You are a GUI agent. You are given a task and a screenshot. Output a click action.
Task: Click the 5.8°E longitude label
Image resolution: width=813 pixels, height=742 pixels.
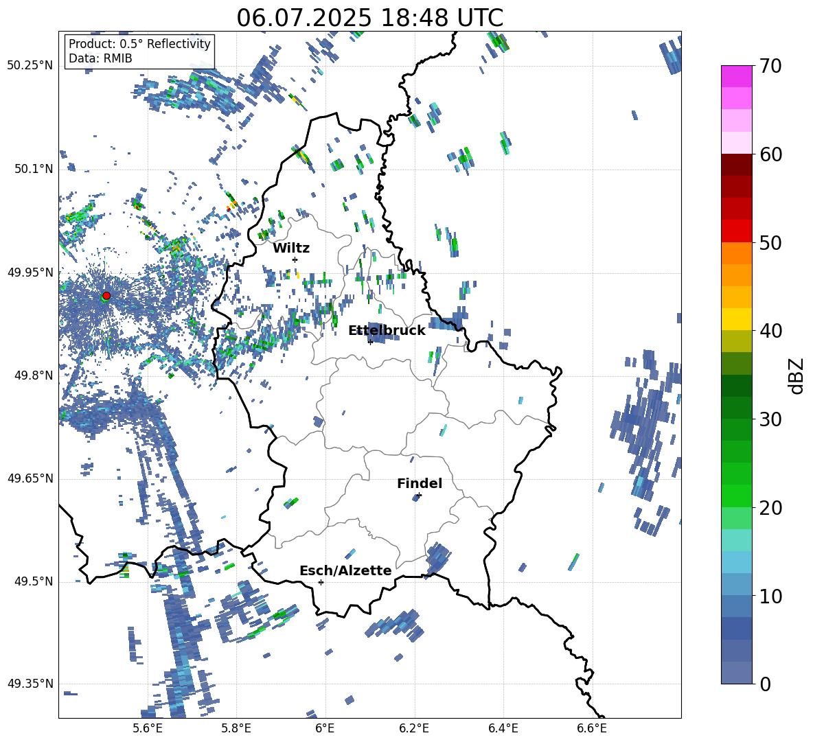click(236, 728)
